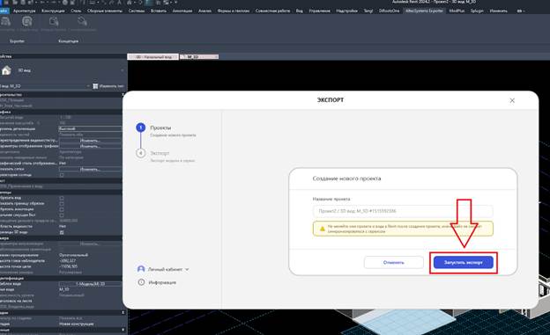Open the 'Вид' ribbon tab
The height and width of the screenshot is (335, 550).
[x=299, y=11]
